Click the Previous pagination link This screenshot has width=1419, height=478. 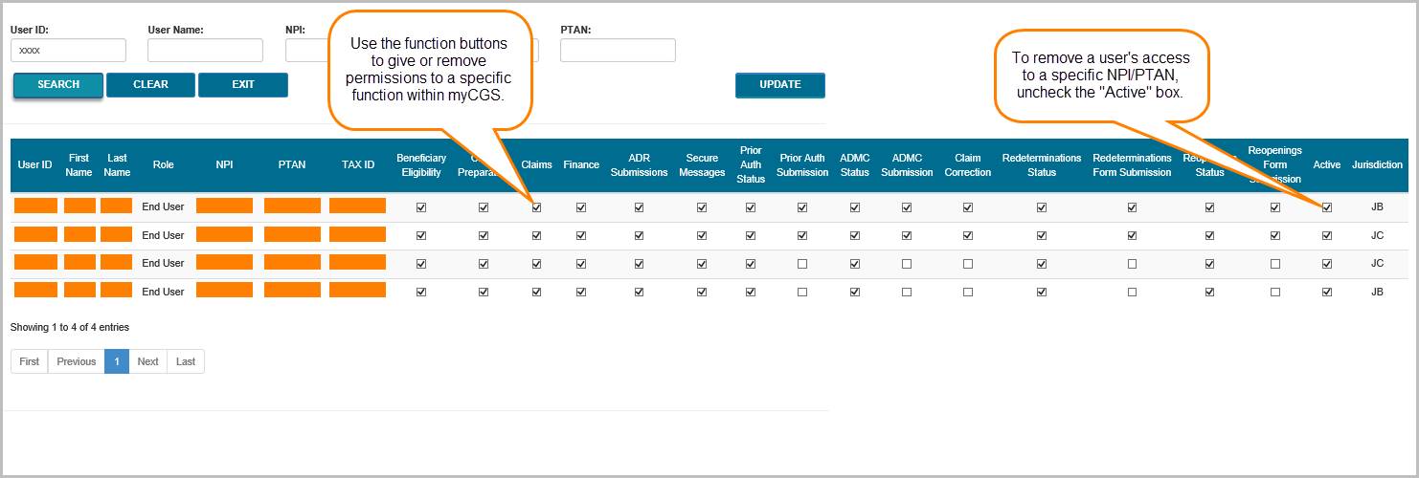[76, 361]
